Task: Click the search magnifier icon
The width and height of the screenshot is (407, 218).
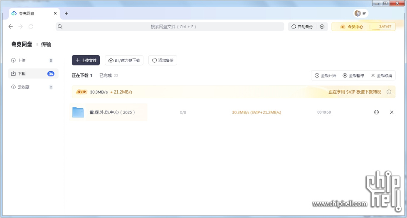Action: point(60,27)
